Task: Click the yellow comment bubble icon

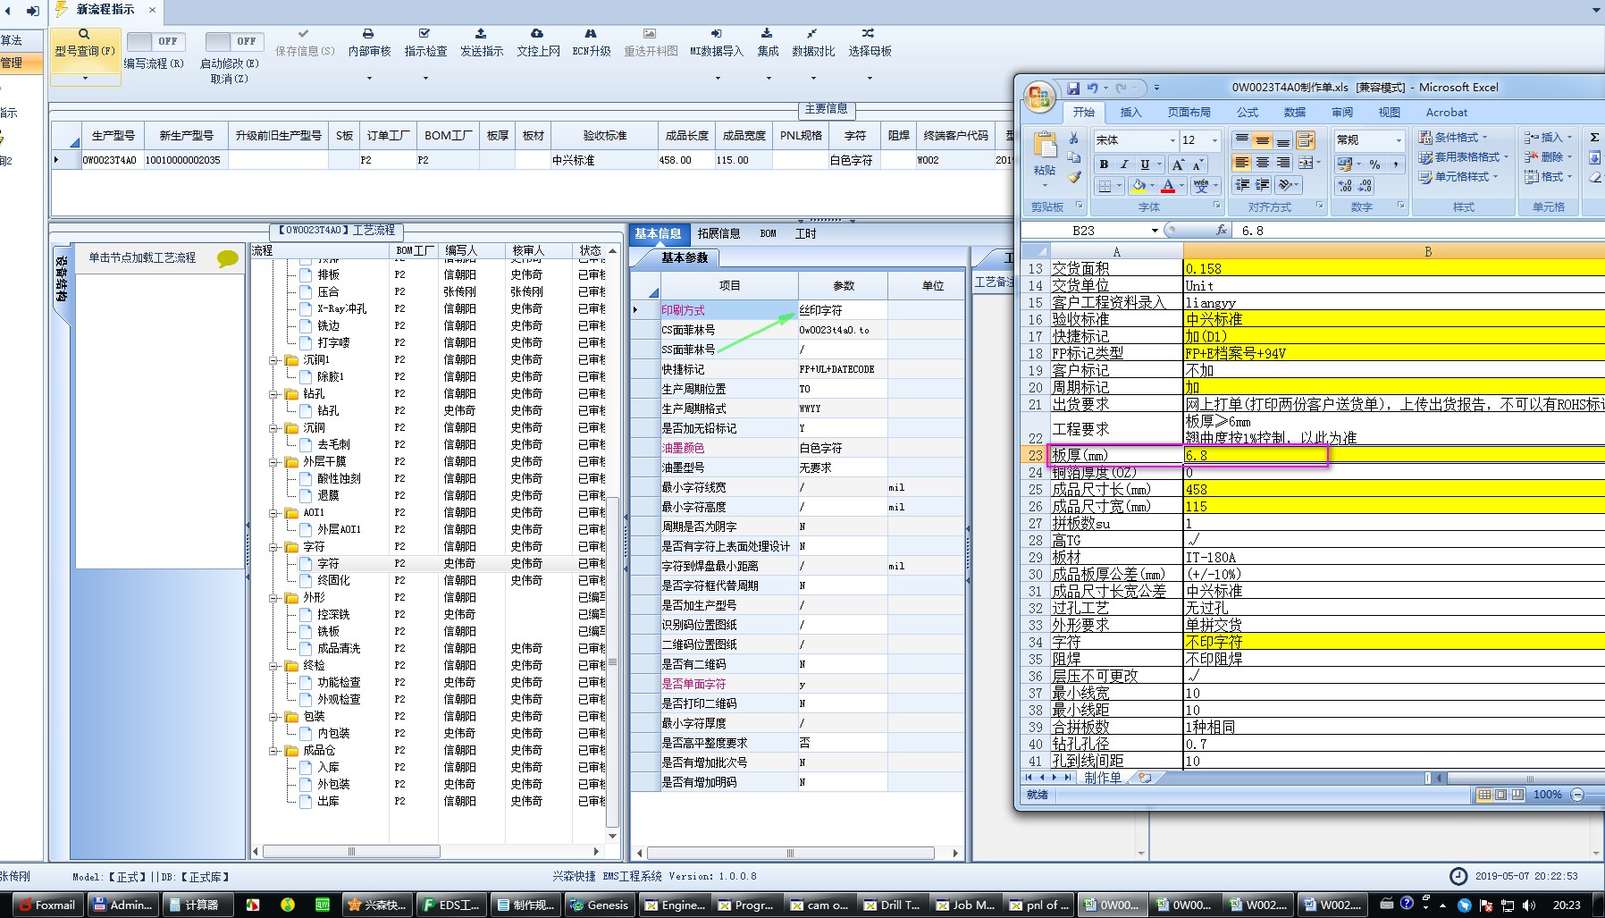Action: coord(228,258)
